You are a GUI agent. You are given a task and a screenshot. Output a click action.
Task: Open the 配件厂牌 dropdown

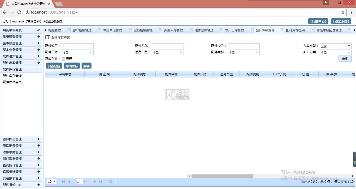tap(77, 52)
